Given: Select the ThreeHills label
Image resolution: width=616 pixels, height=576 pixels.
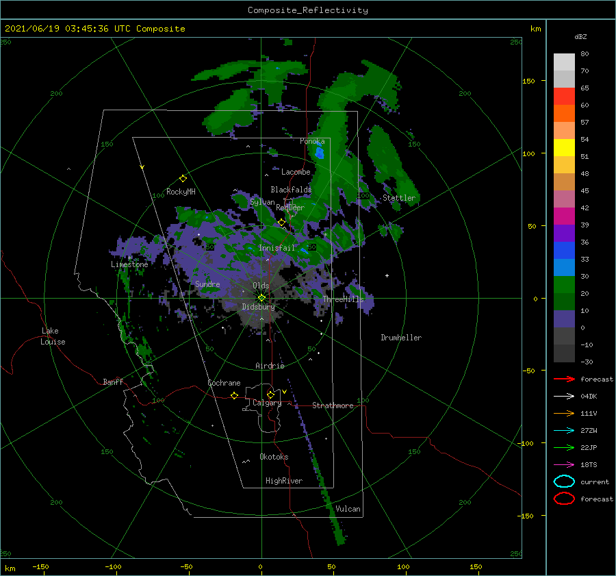Looking at the screenshot, I should [x=344, y=299].
